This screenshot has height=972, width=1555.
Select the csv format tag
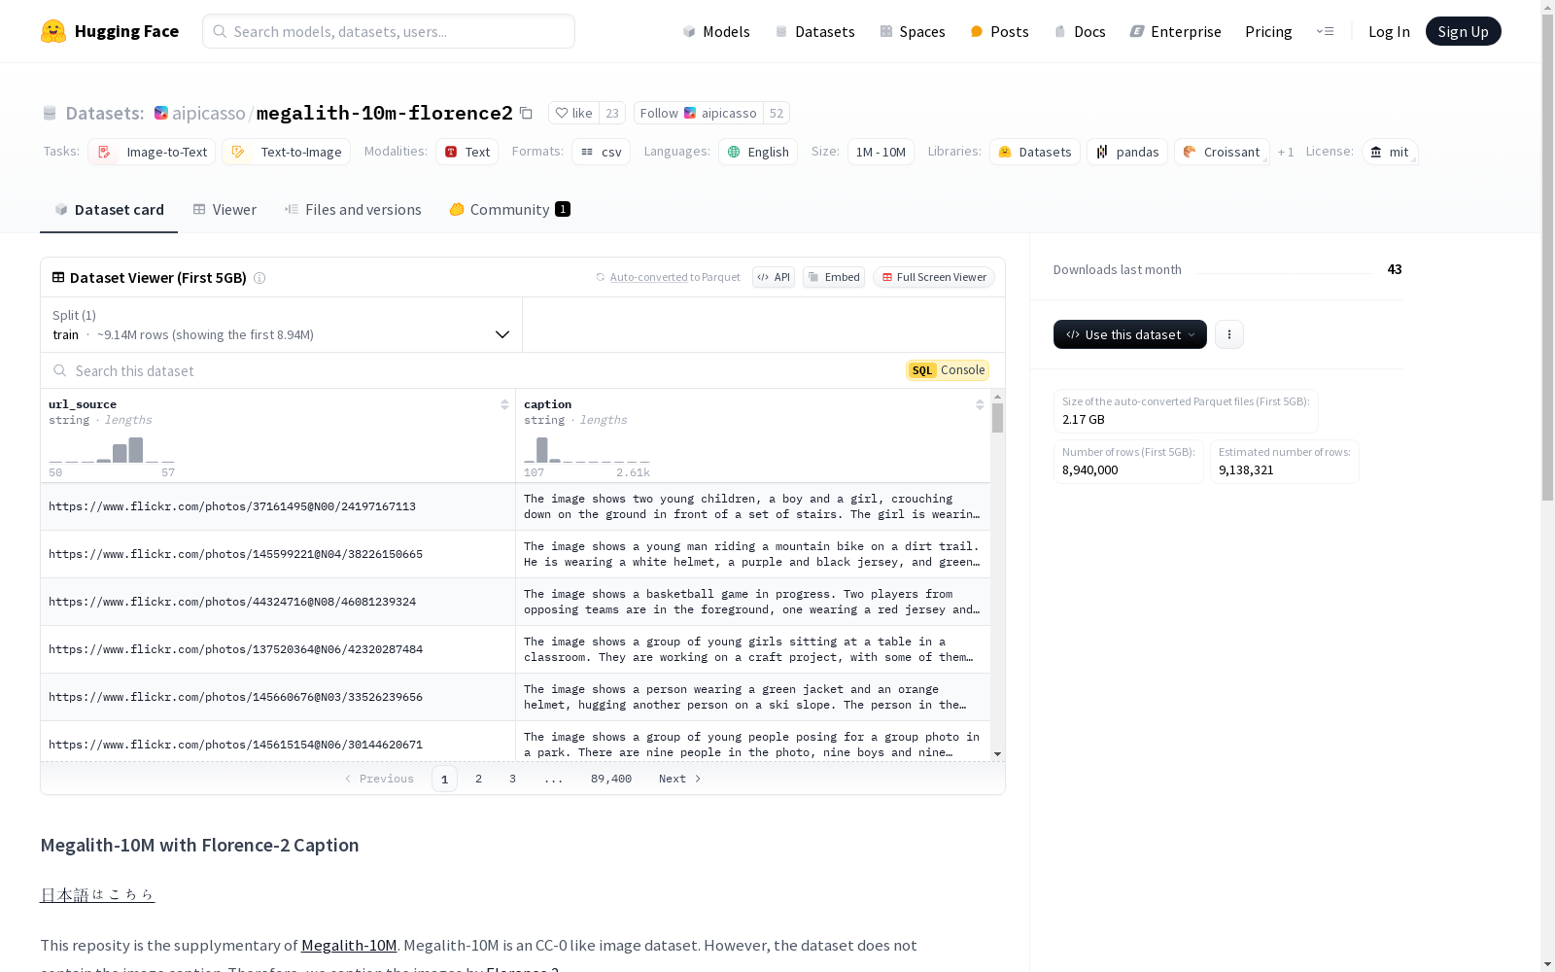[602, 152]
